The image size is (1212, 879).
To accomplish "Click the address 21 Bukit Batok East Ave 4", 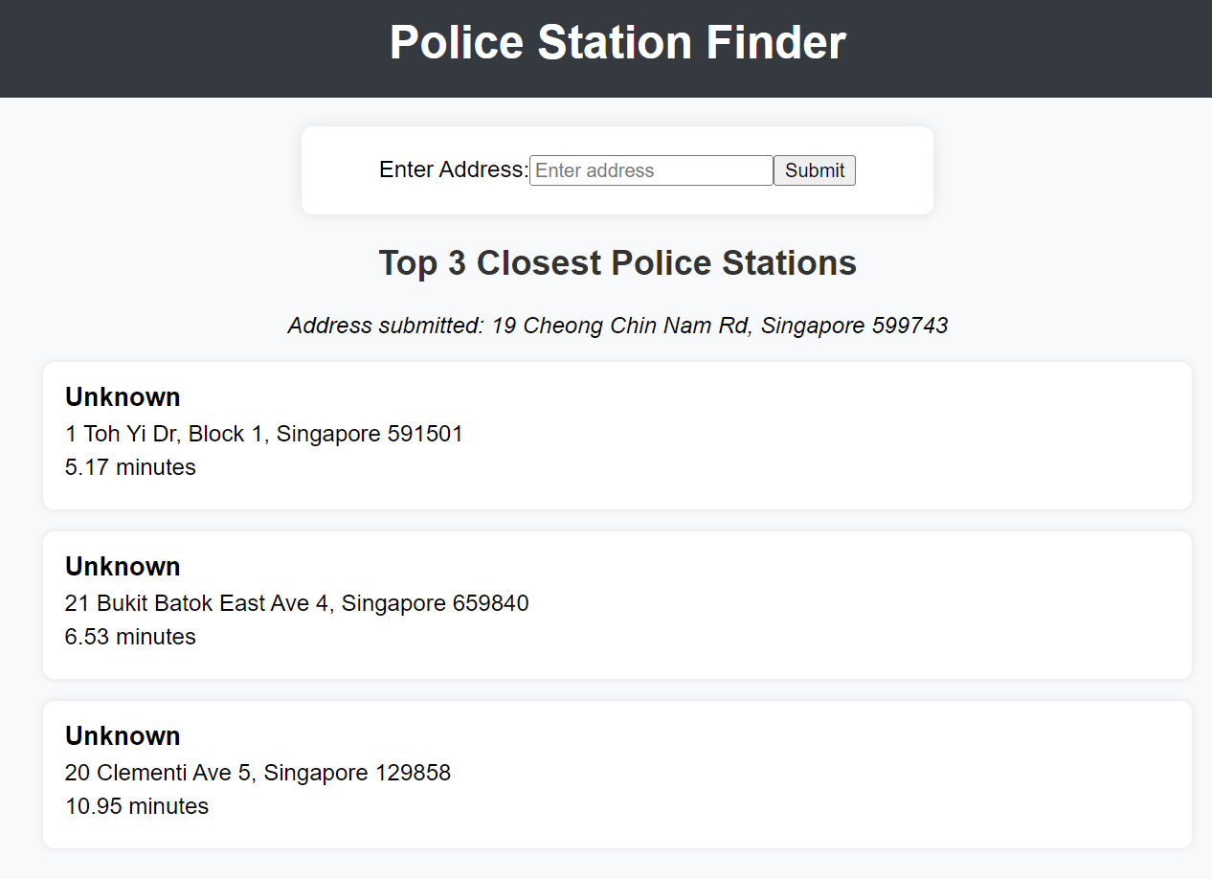I will tap(297, 603).
